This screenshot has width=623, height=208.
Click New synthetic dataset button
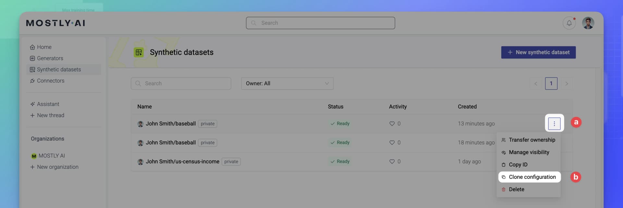tap(538, 52)
